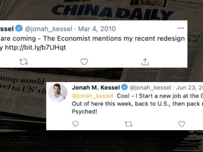
Task: Click verified badge beside Jonah M. Kessel
Action: click(x=124, y=87)
